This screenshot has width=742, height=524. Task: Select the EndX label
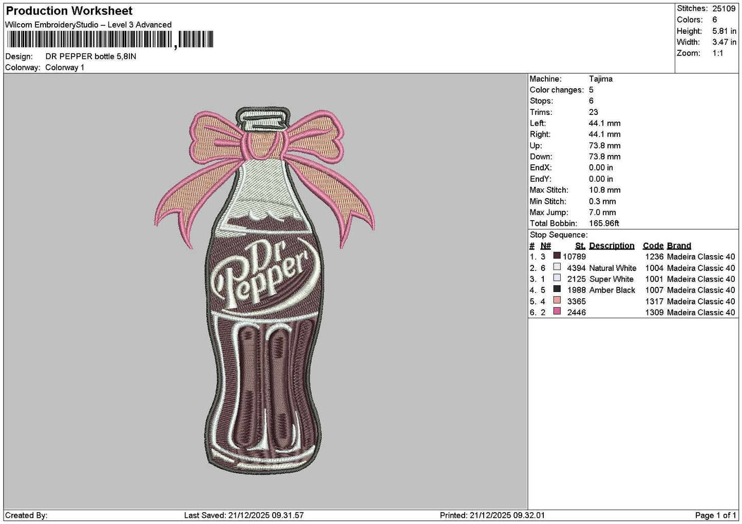(x=541, y=168)
